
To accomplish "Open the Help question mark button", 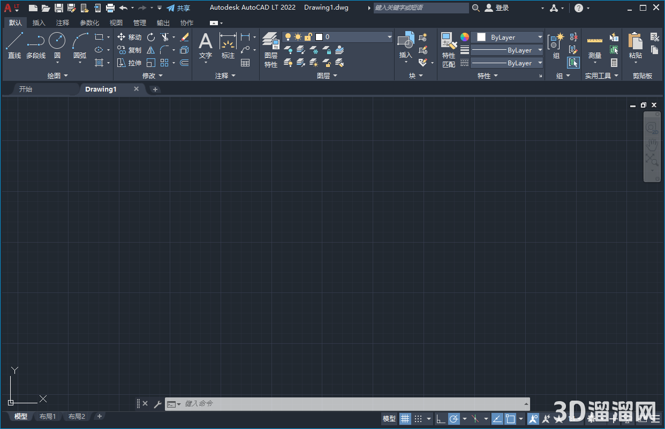I will [x=579, y=8].
